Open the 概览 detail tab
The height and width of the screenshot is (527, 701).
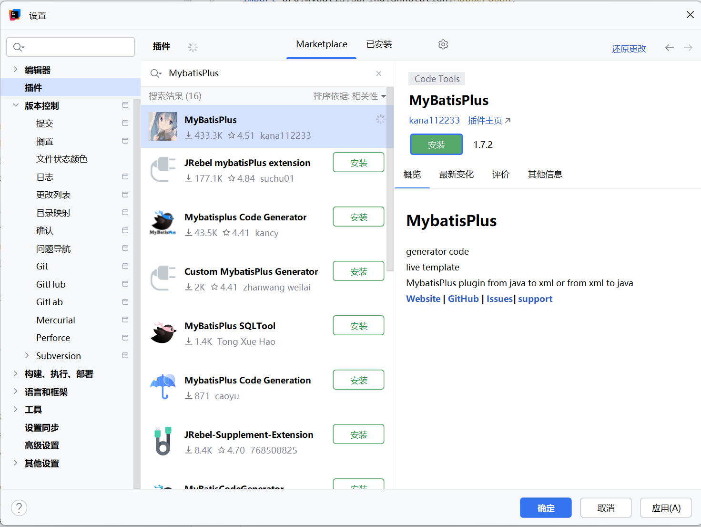pyautogui.click(x=412, y=175)
